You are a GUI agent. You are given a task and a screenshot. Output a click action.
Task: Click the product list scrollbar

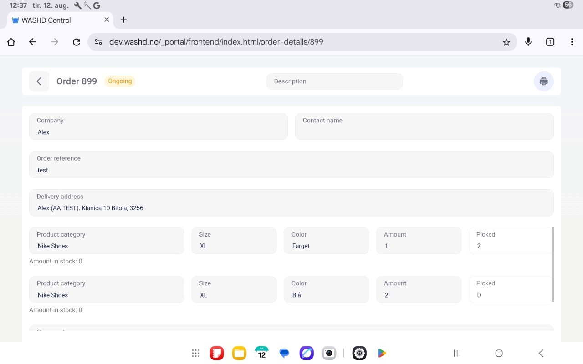(553, 264)
